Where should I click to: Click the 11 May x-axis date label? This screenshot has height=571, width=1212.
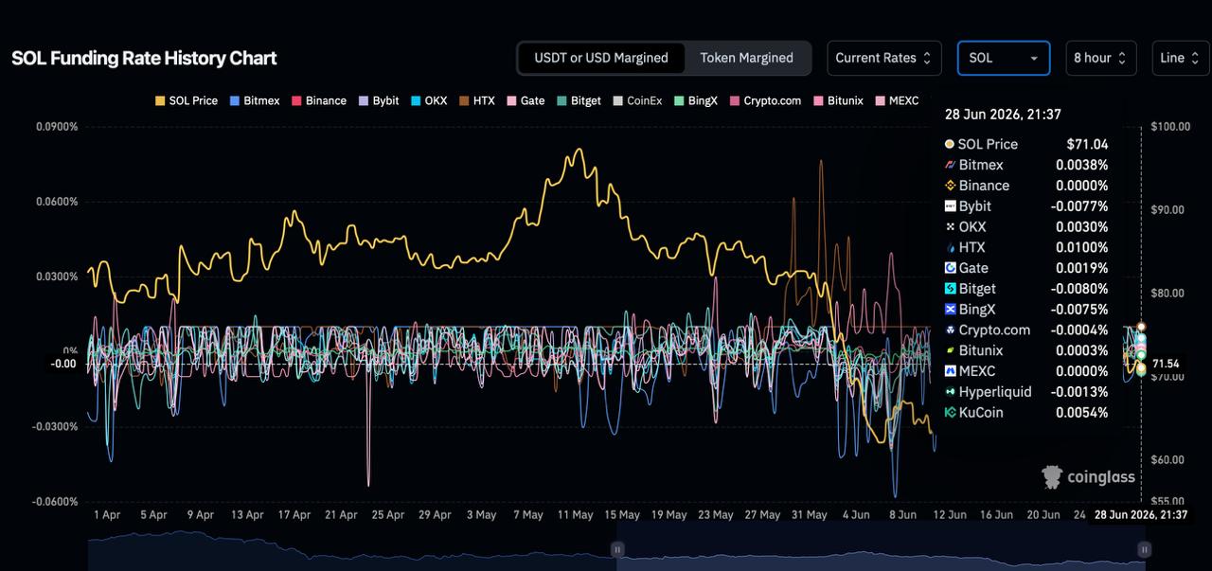point(575,515)
